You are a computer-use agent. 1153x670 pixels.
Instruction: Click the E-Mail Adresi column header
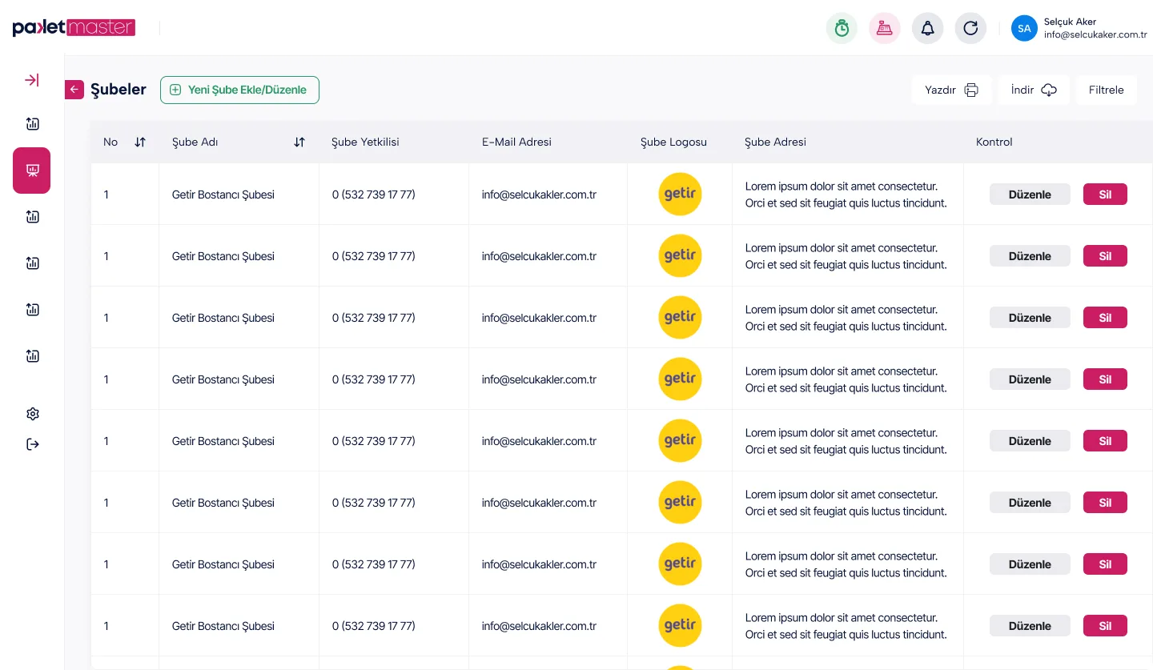click(516, 142)
